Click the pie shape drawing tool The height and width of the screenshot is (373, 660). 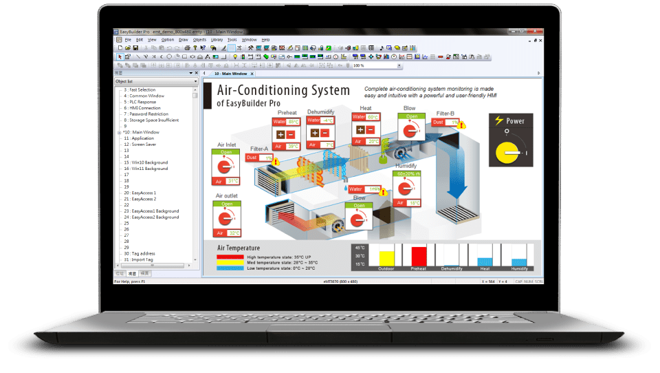177,56
